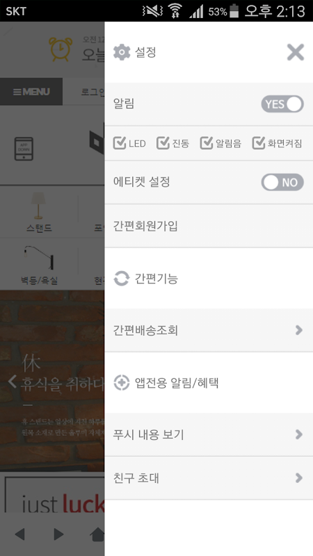
Task: Open the MENU hamburger button
Action: (31, 92)
